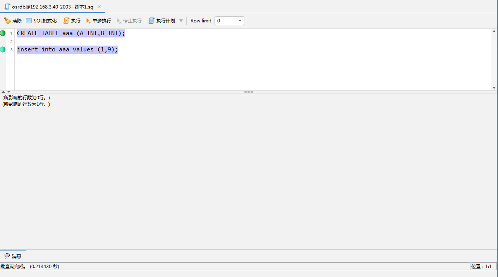The height and width of the screenshot is (277, 498).
Task: Run the script with 执行 icon
Action: (66, 21)
